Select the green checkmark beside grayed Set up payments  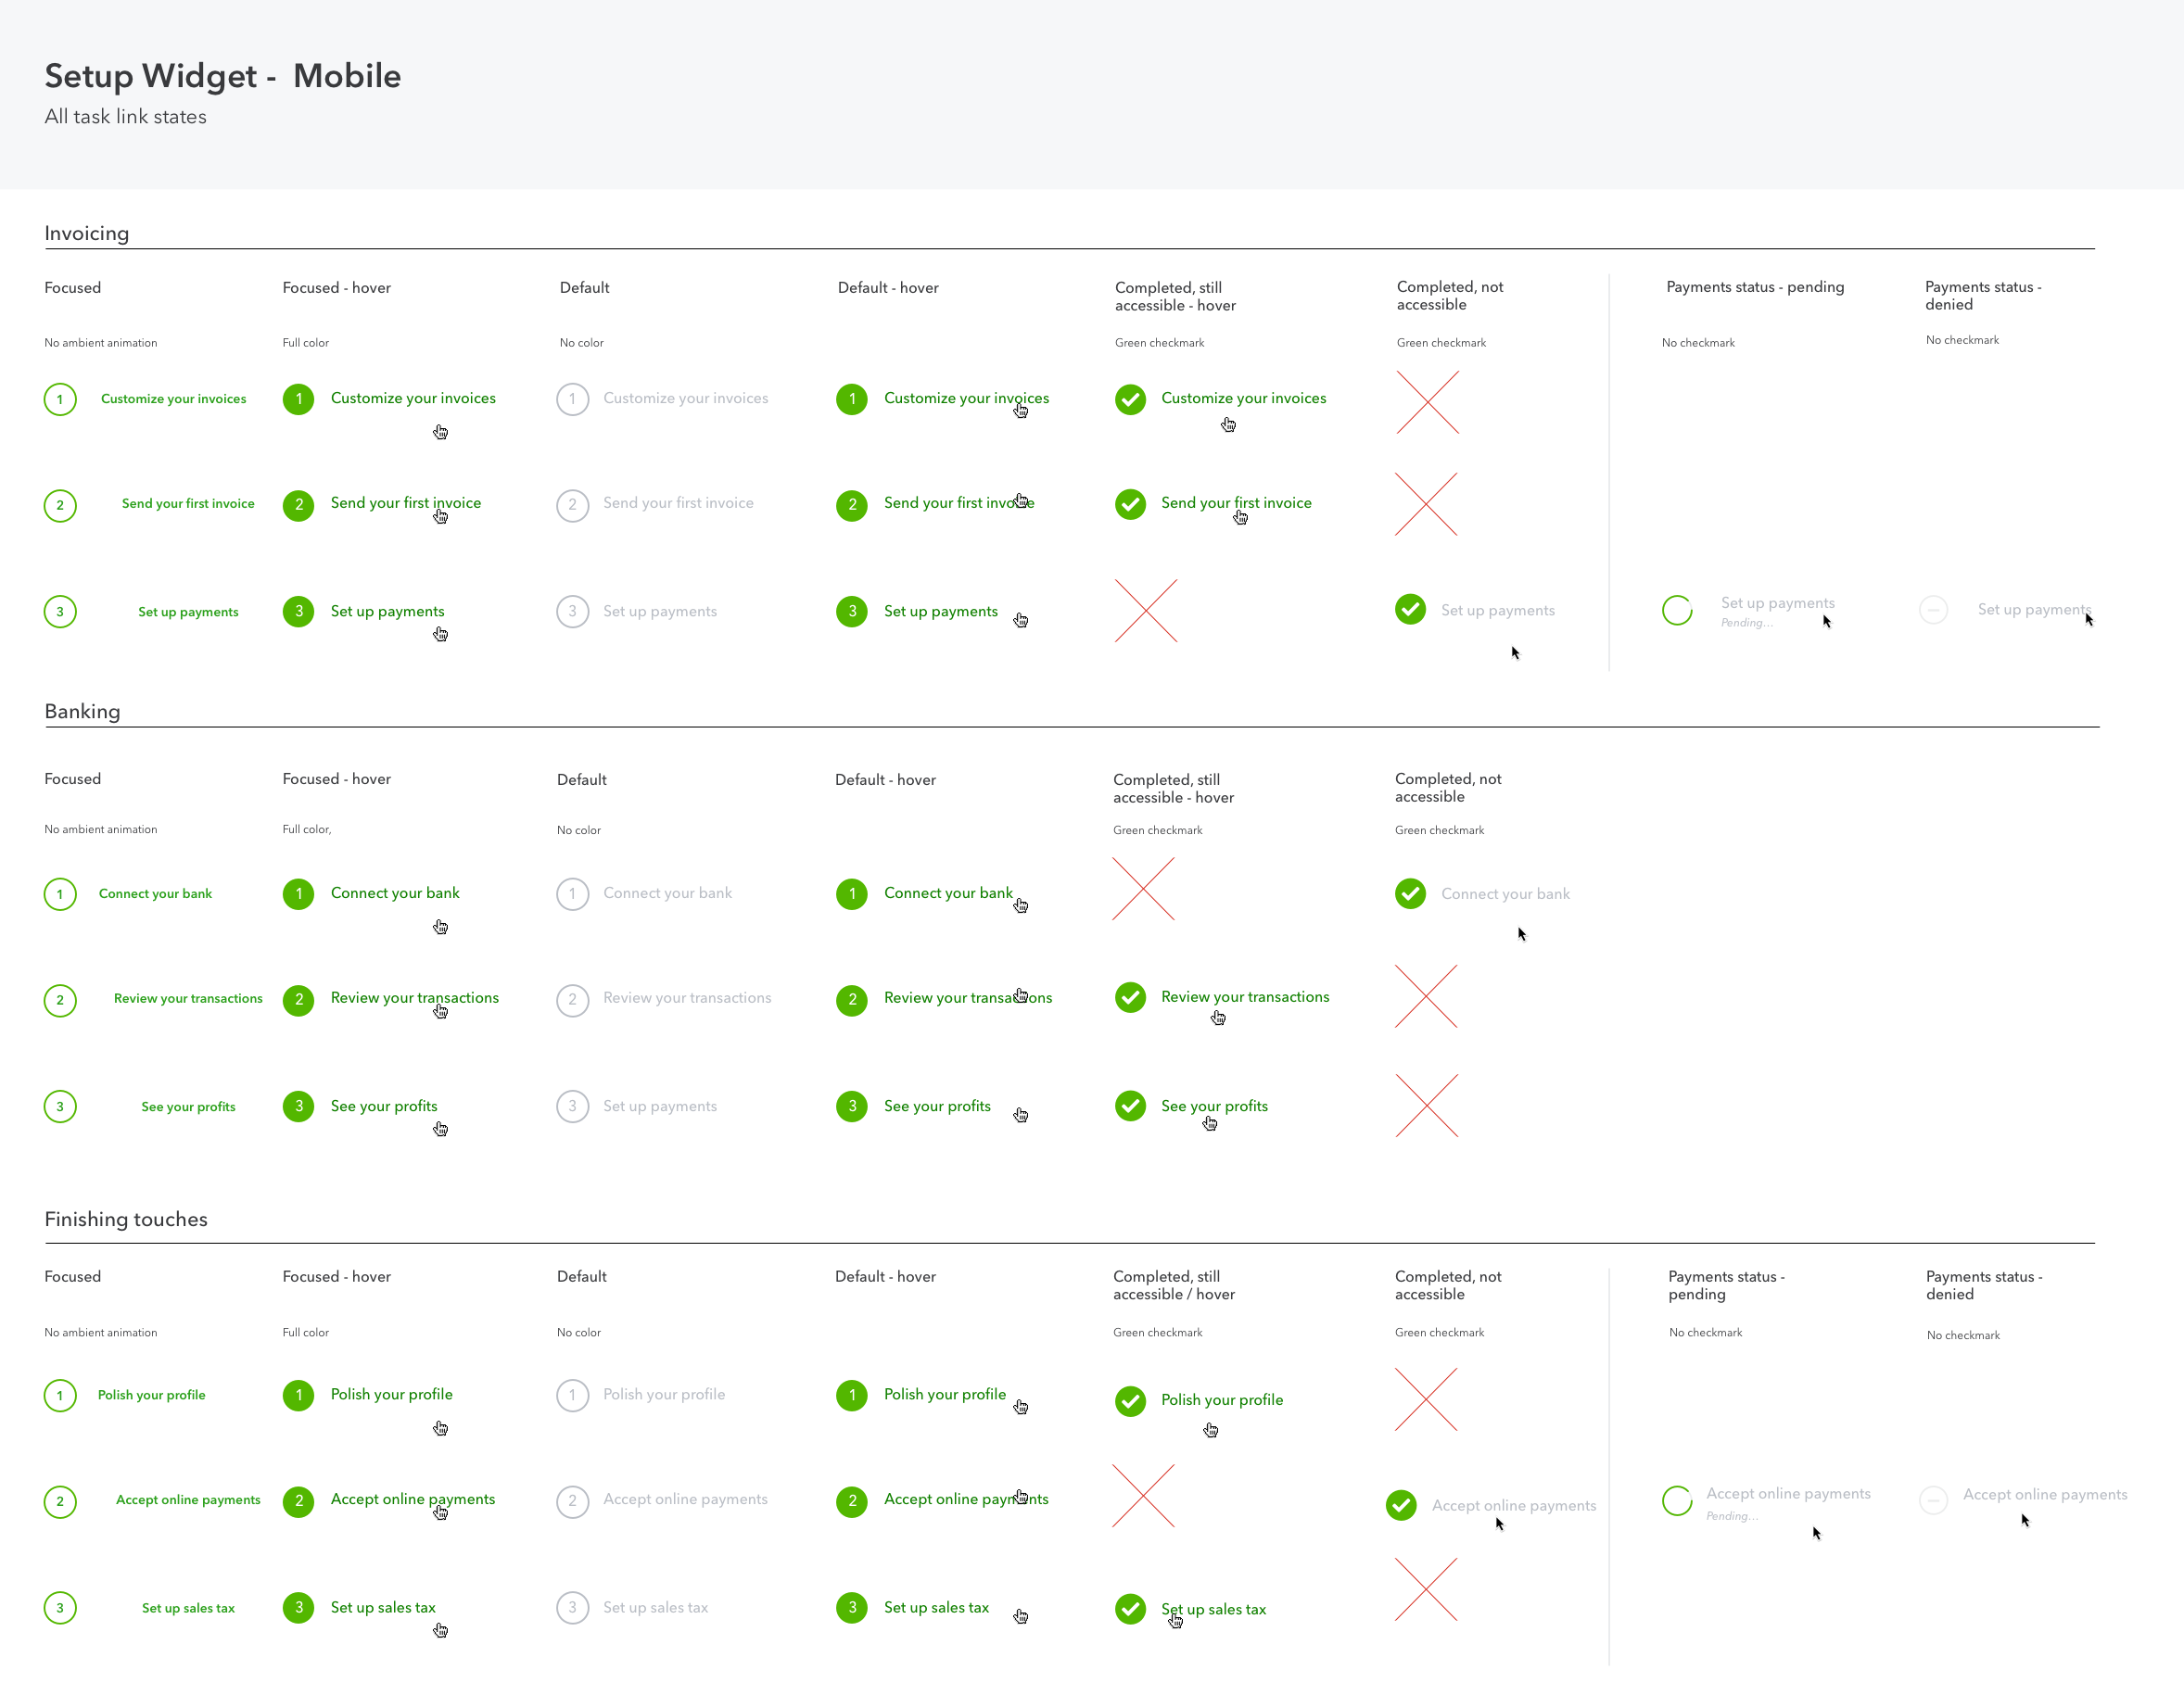coord(1410,609)
